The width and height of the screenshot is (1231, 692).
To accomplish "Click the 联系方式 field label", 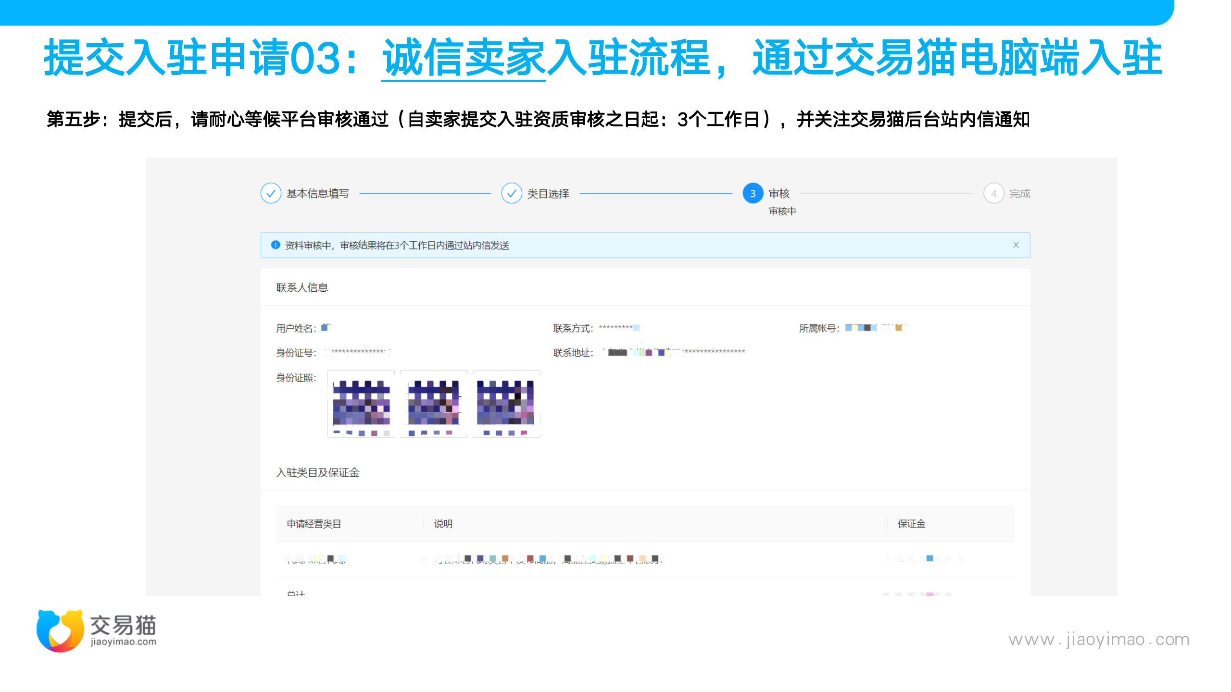I will 573,328.
